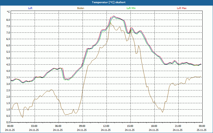Click the °C unit label on y-axis
The height and width of the screenshot is (133, 213).
pos(8,12)
